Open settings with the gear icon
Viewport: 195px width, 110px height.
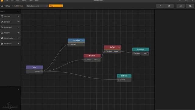tap(190, 6)
